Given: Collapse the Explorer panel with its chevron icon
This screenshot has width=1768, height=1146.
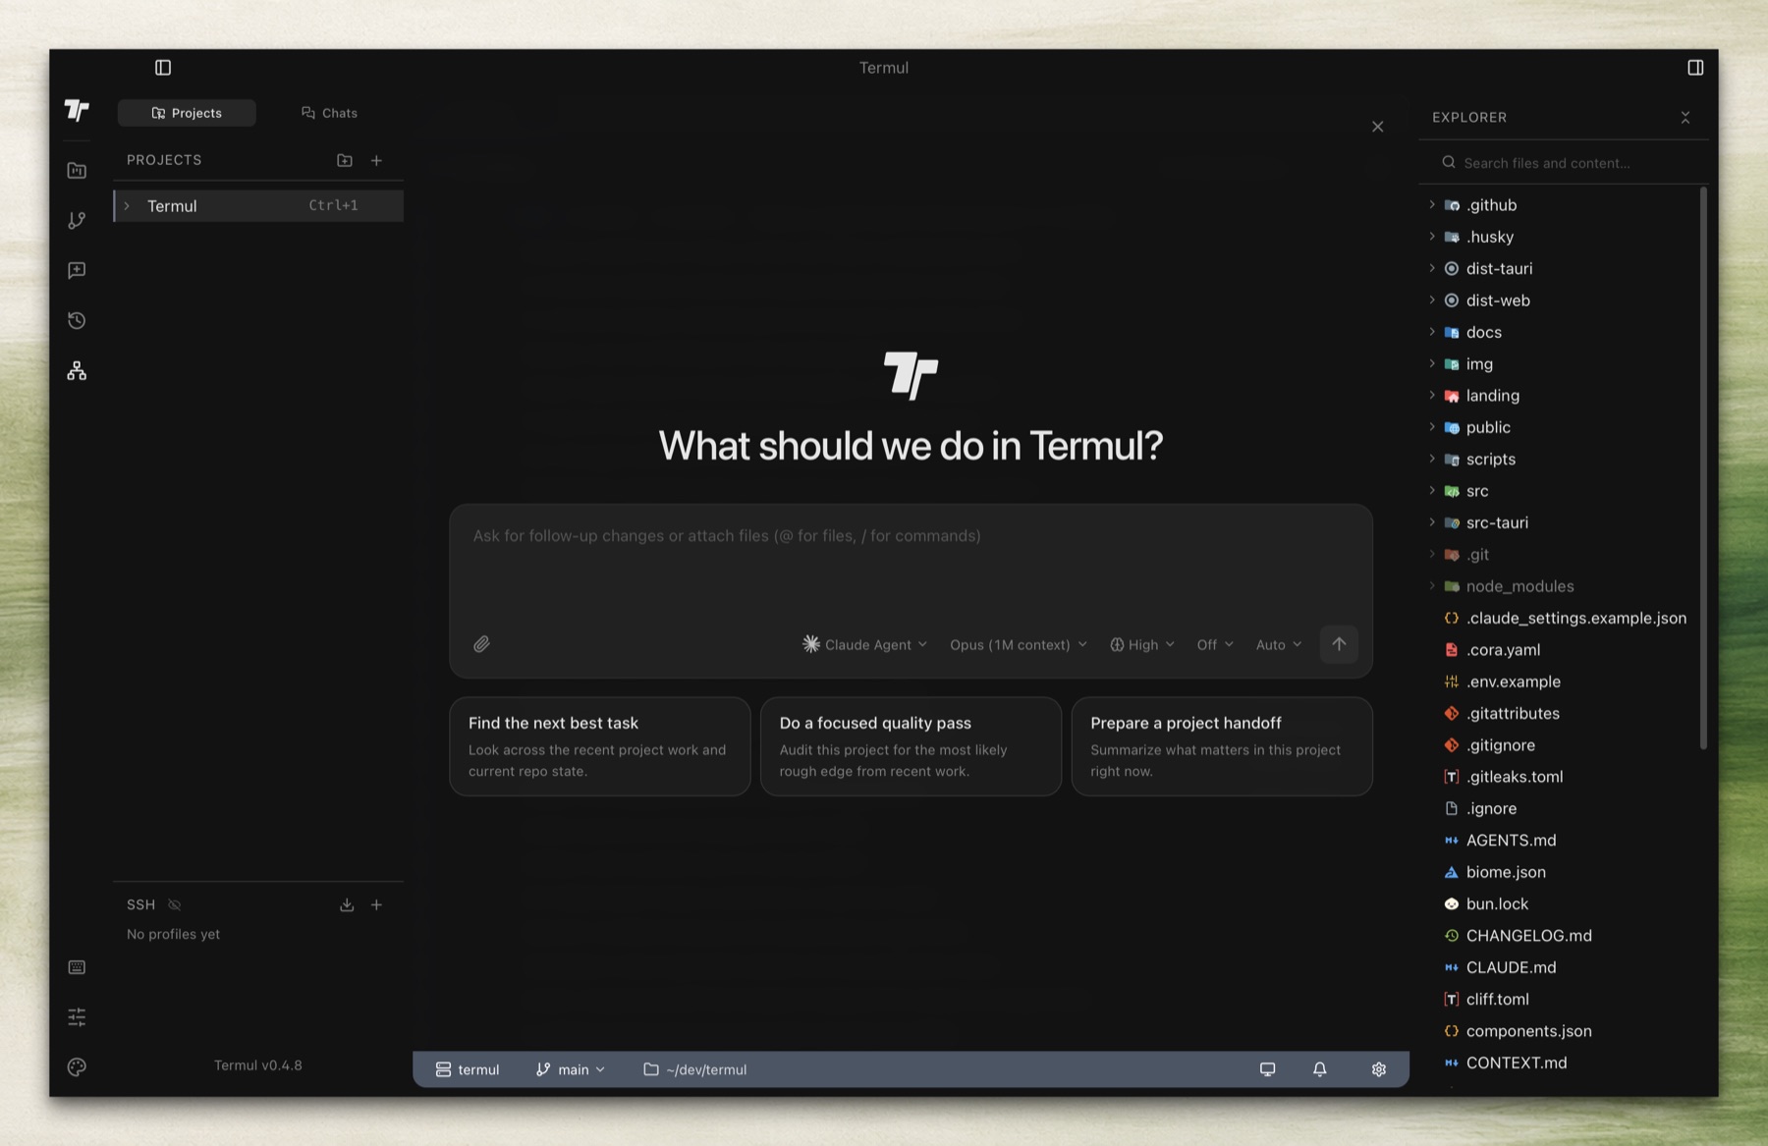Looking at the screenshot, I should pyautogui.click(x=1685, y=118).
